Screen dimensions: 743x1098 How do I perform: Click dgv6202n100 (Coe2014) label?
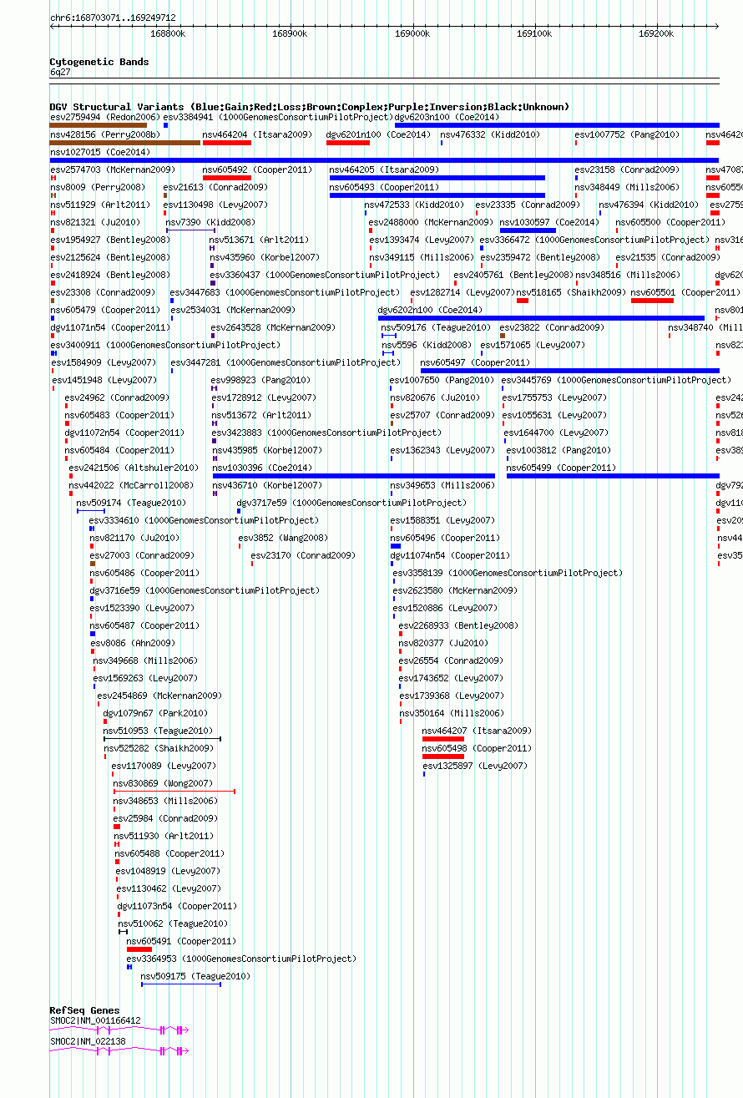(x=430, y=310)
